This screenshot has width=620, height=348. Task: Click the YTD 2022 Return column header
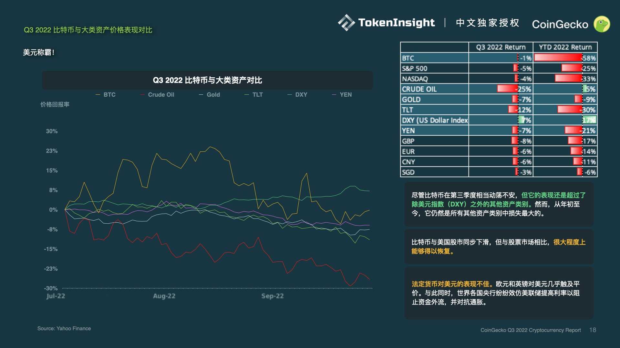coord(565,47)
